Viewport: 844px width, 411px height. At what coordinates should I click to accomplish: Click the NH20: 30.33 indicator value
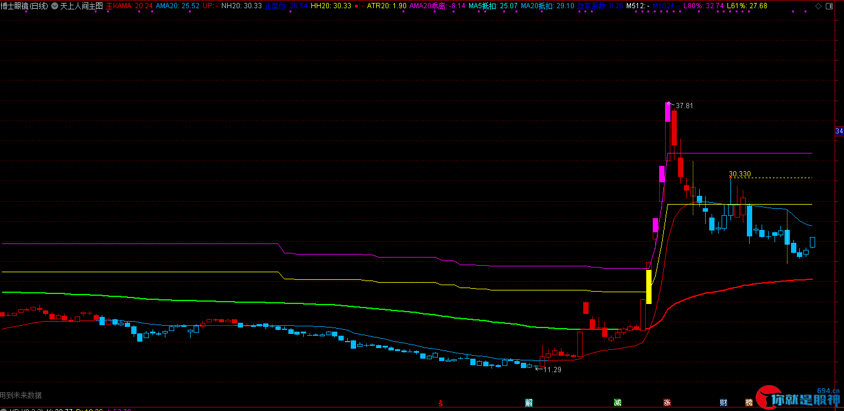(241, 5)
